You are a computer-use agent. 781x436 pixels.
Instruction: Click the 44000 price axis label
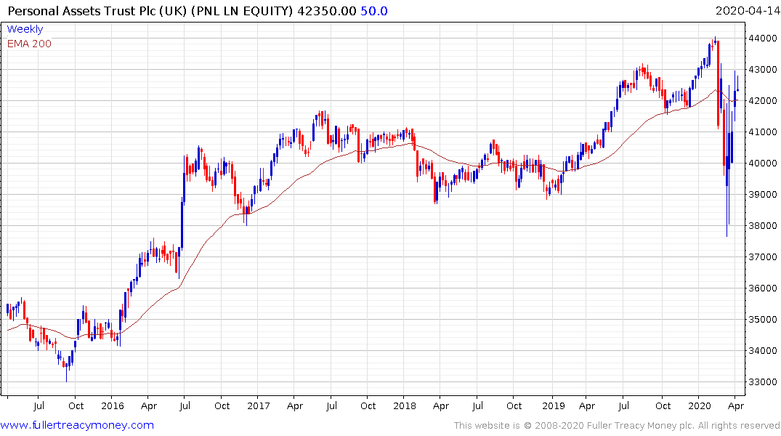[763, 39]
